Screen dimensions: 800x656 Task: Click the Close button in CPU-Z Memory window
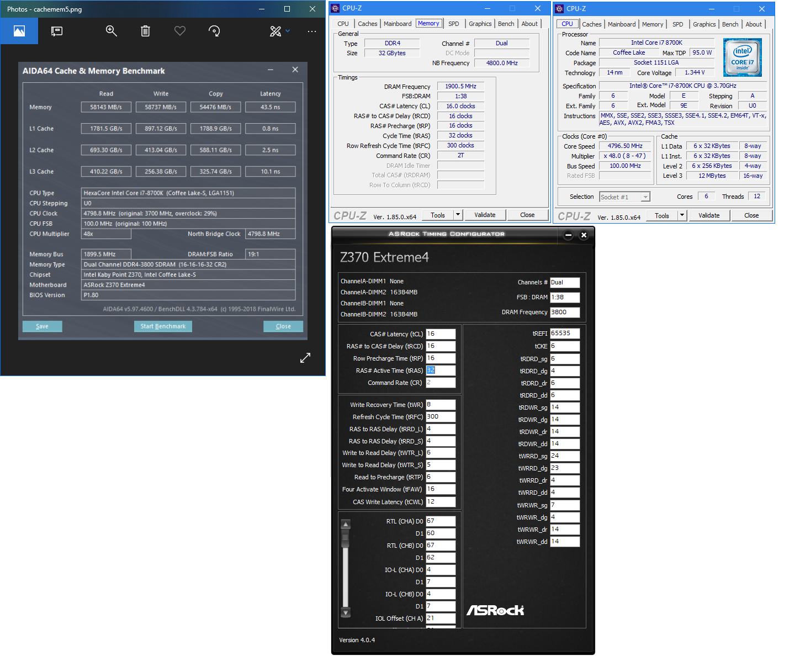(527, 215)
